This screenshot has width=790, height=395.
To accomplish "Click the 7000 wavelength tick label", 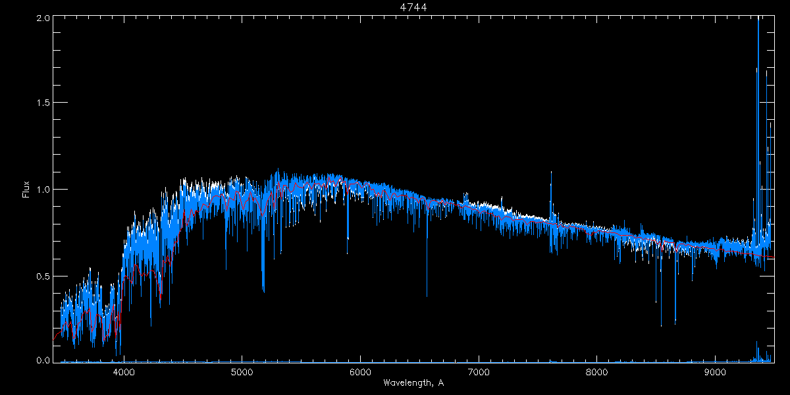I will (479, 373).
